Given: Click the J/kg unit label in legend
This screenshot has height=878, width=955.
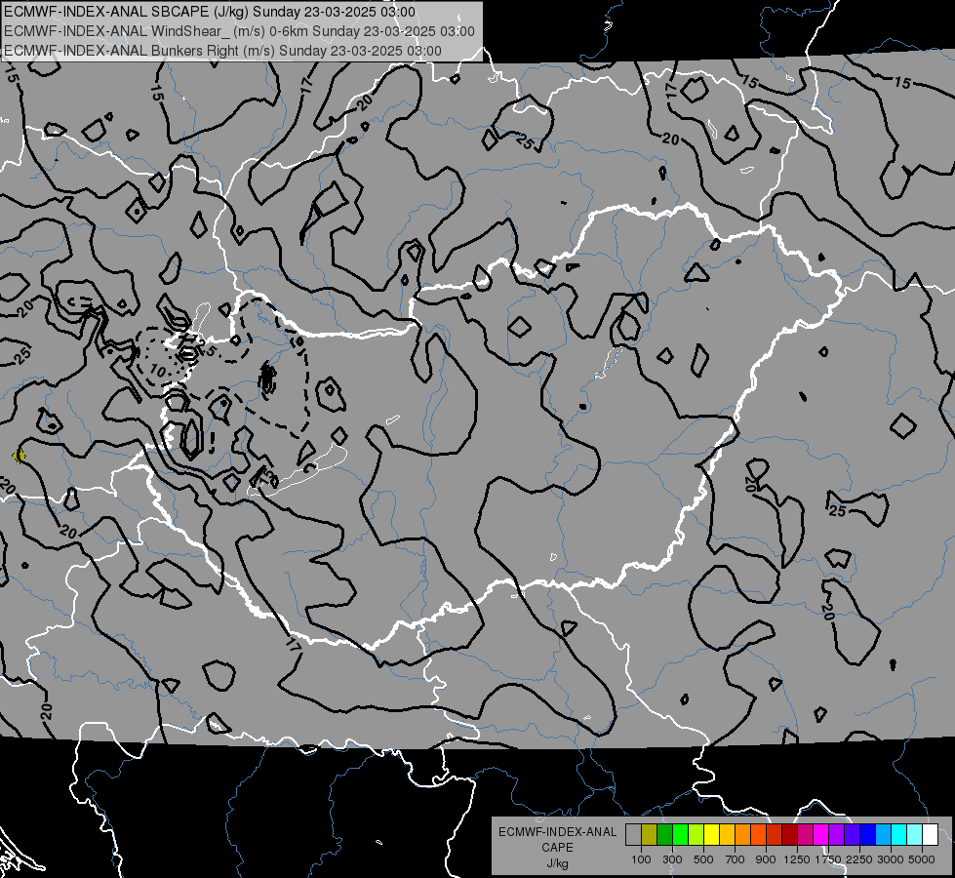Looking at the screenshot, I should 557,863.
